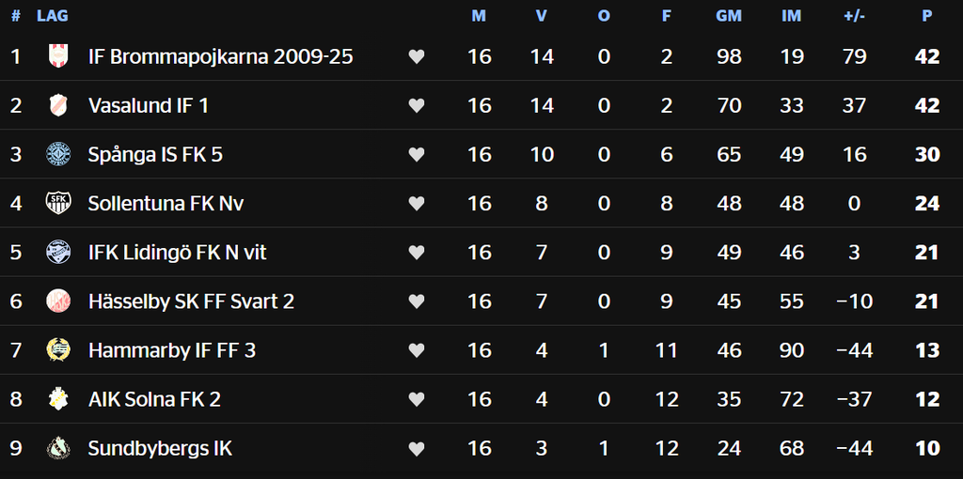The height and width of the screenshot is (479, 963).
Task: Click the P points column header
Action: click(x=927, y=17)
